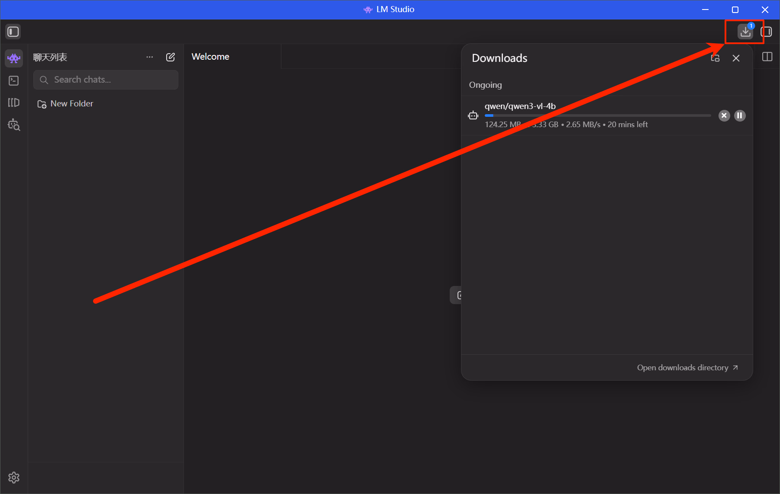
Task: Cancel the qwen3-vl-4b download
Action: pyautogui.click(x=724, y=115)
